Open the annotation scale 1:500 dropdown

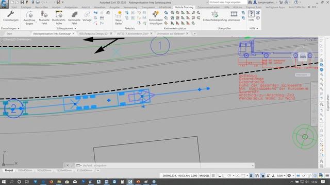(281, 176)
